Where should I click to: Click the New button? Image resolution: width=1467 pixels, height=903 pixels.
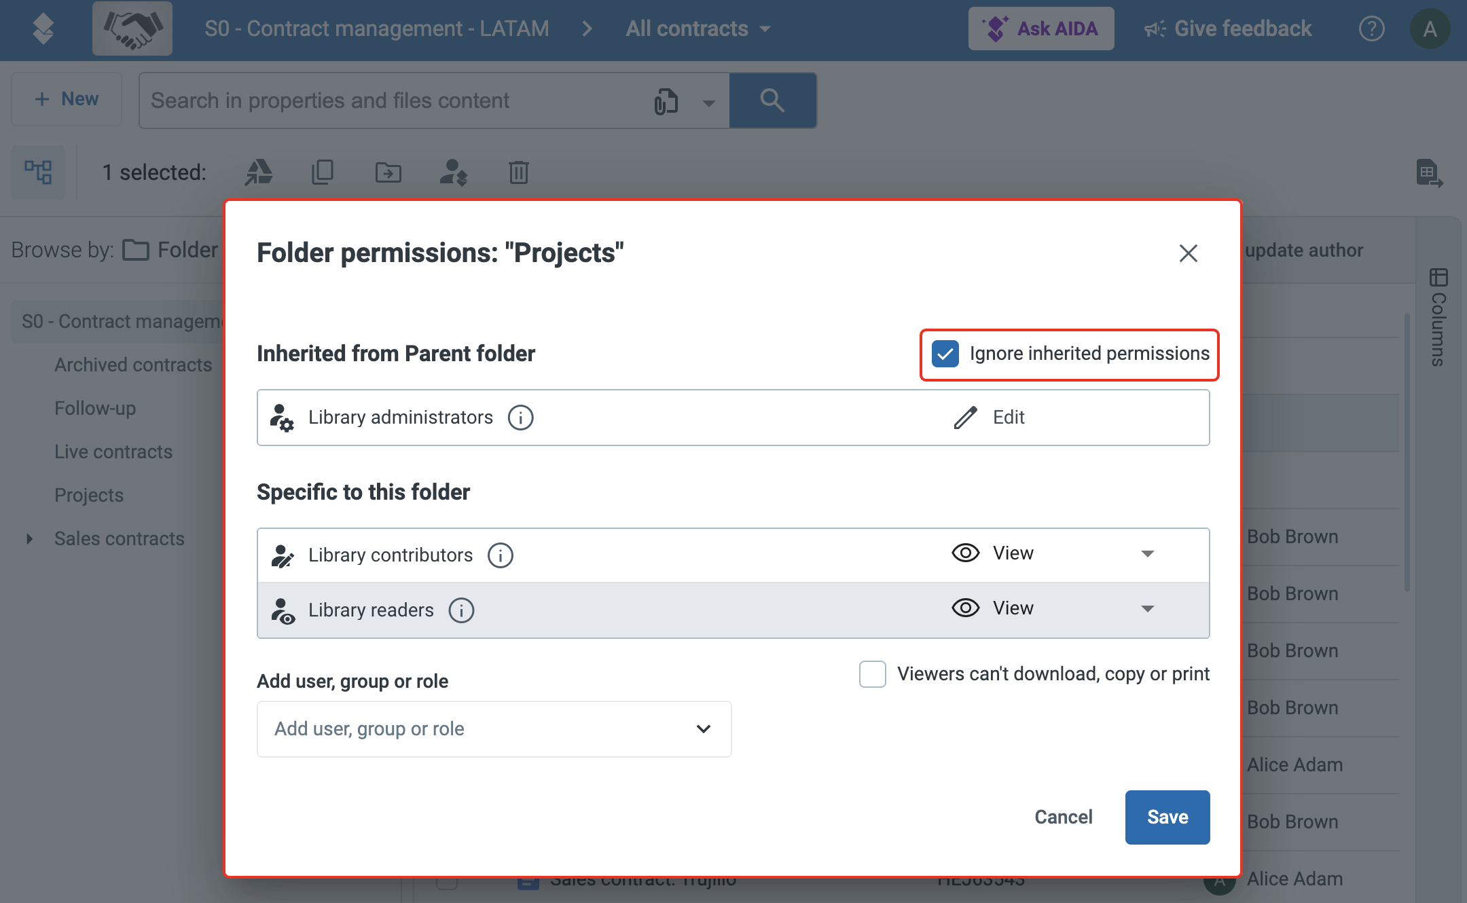coord(67,99)
